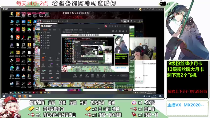Mute the microphone in the streaming toolbar
The width and height of the screenshot is (210, 118).
98,75
